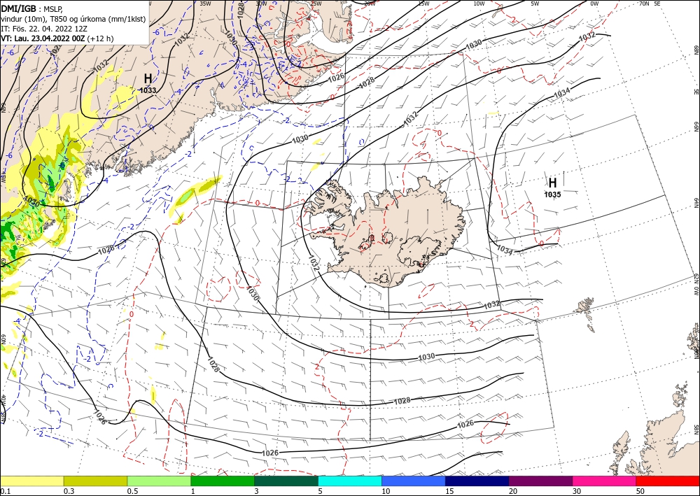Select the pink 30–50 mm legend swatch
The width and height of the screenshot is (700, 496).
tap(605, 481)
